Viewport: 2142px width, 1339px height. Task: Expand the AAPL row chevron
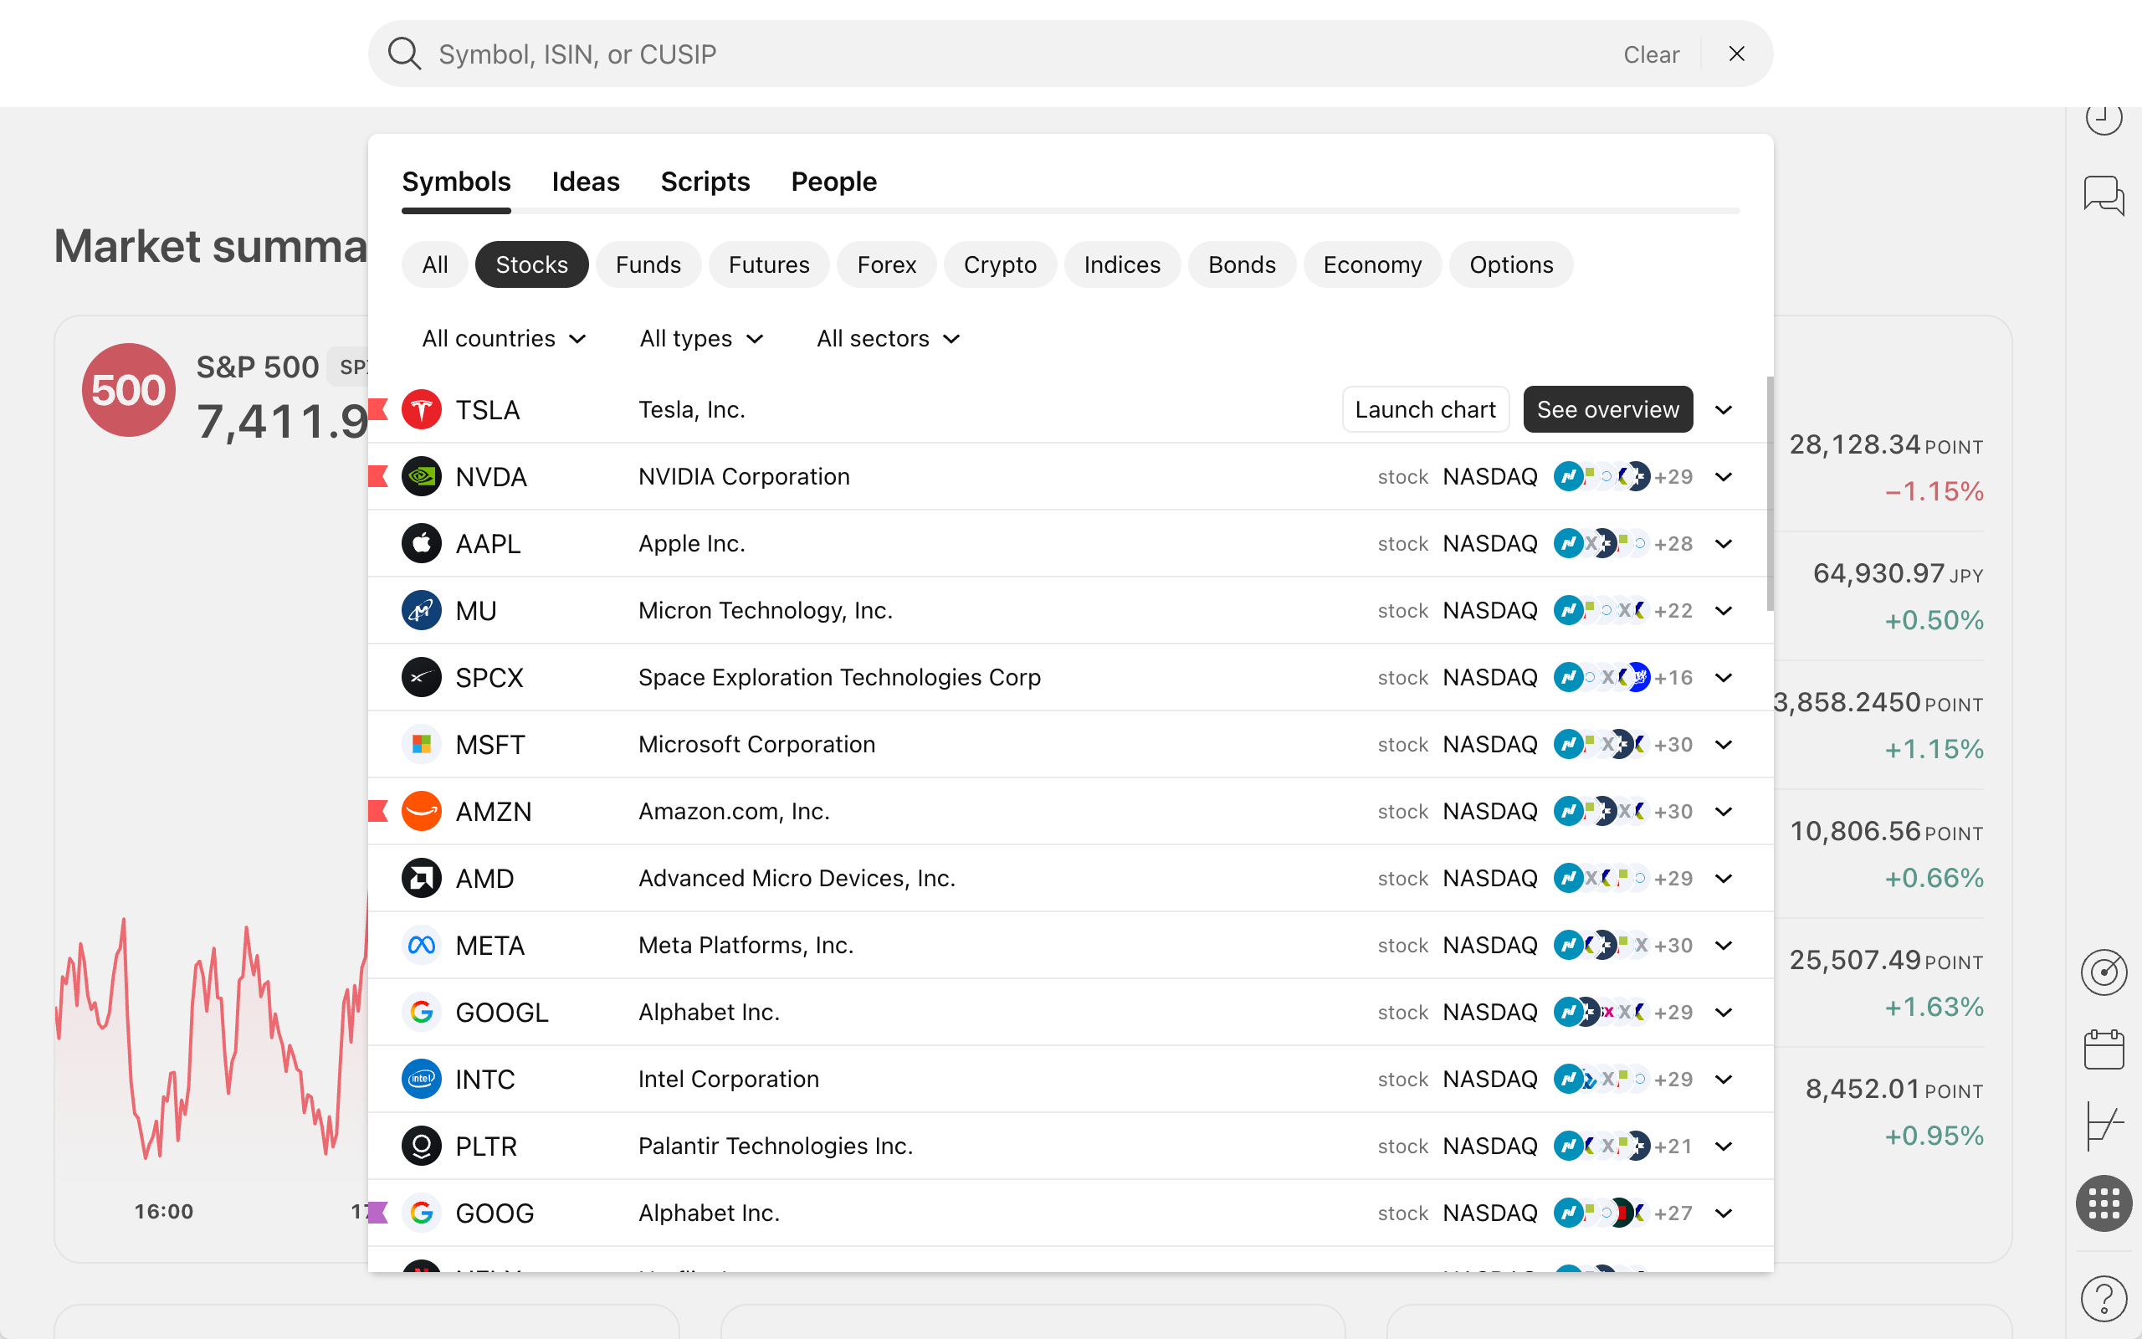(x=1724, y=543)
